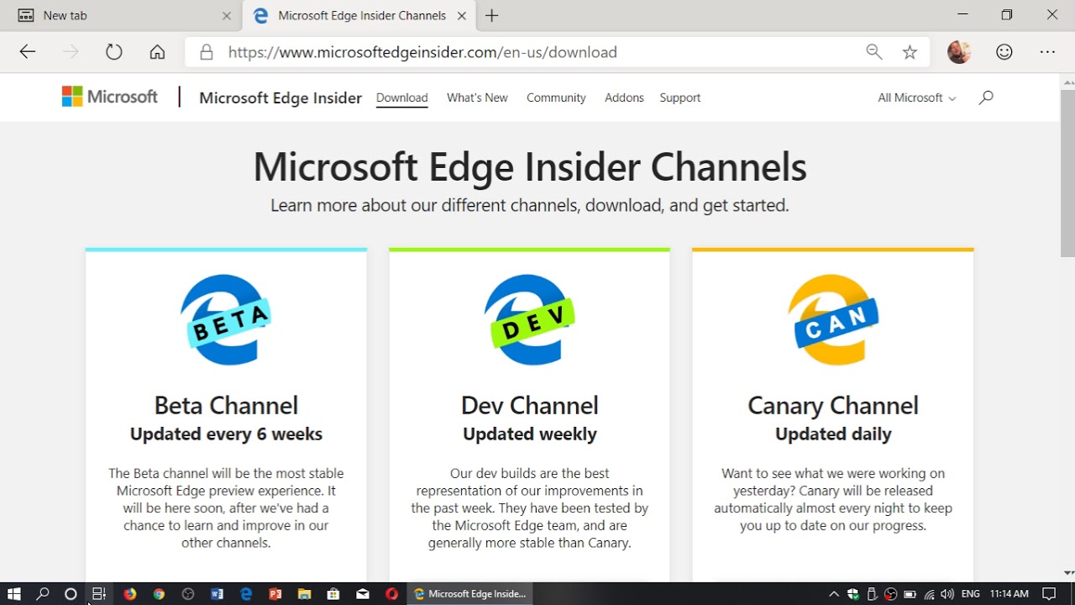Screen dimensions: 1075x605
Task: Open File Explorer from the taskbar
Action: click(x=304, y=593)
